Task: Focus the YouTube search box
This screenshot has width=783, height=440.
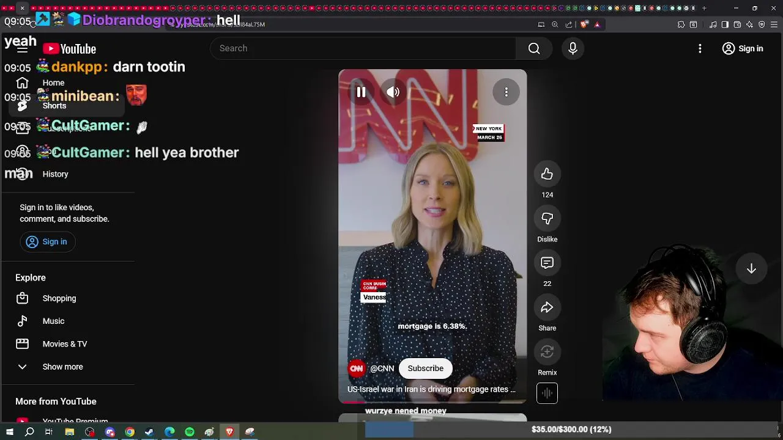Action: [363, 48]
